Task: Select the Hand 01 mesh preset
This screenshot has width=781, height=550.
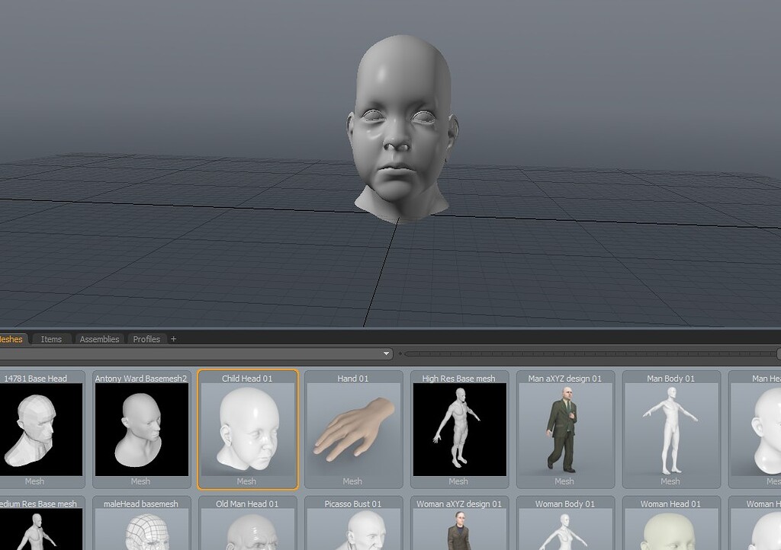Action: [352, 428]
